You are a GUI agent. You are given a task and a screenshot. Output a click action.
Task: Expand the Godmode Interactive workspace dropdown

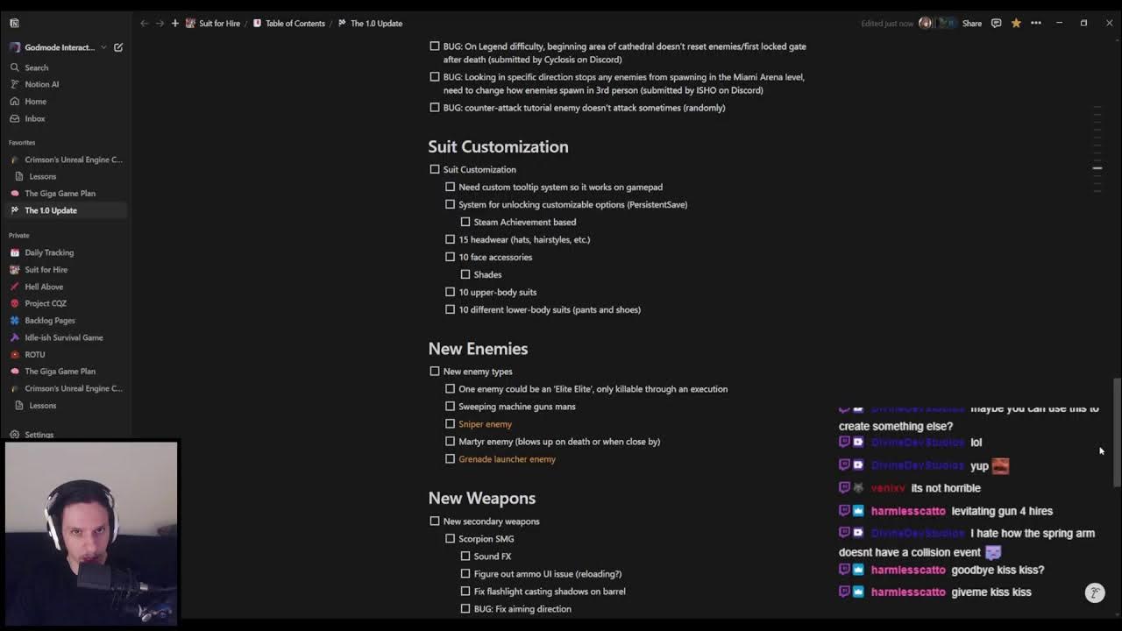[x=103, y=47]
